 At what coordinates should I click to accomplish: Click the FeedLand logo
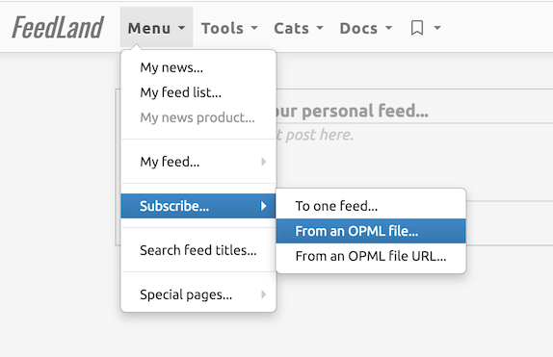click(x=58, y=28)
